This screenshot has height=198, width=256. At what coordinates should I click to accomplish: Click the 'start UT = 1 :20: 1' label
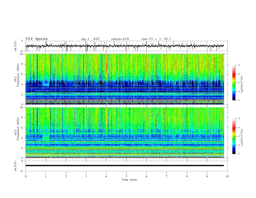pos(156,39)
